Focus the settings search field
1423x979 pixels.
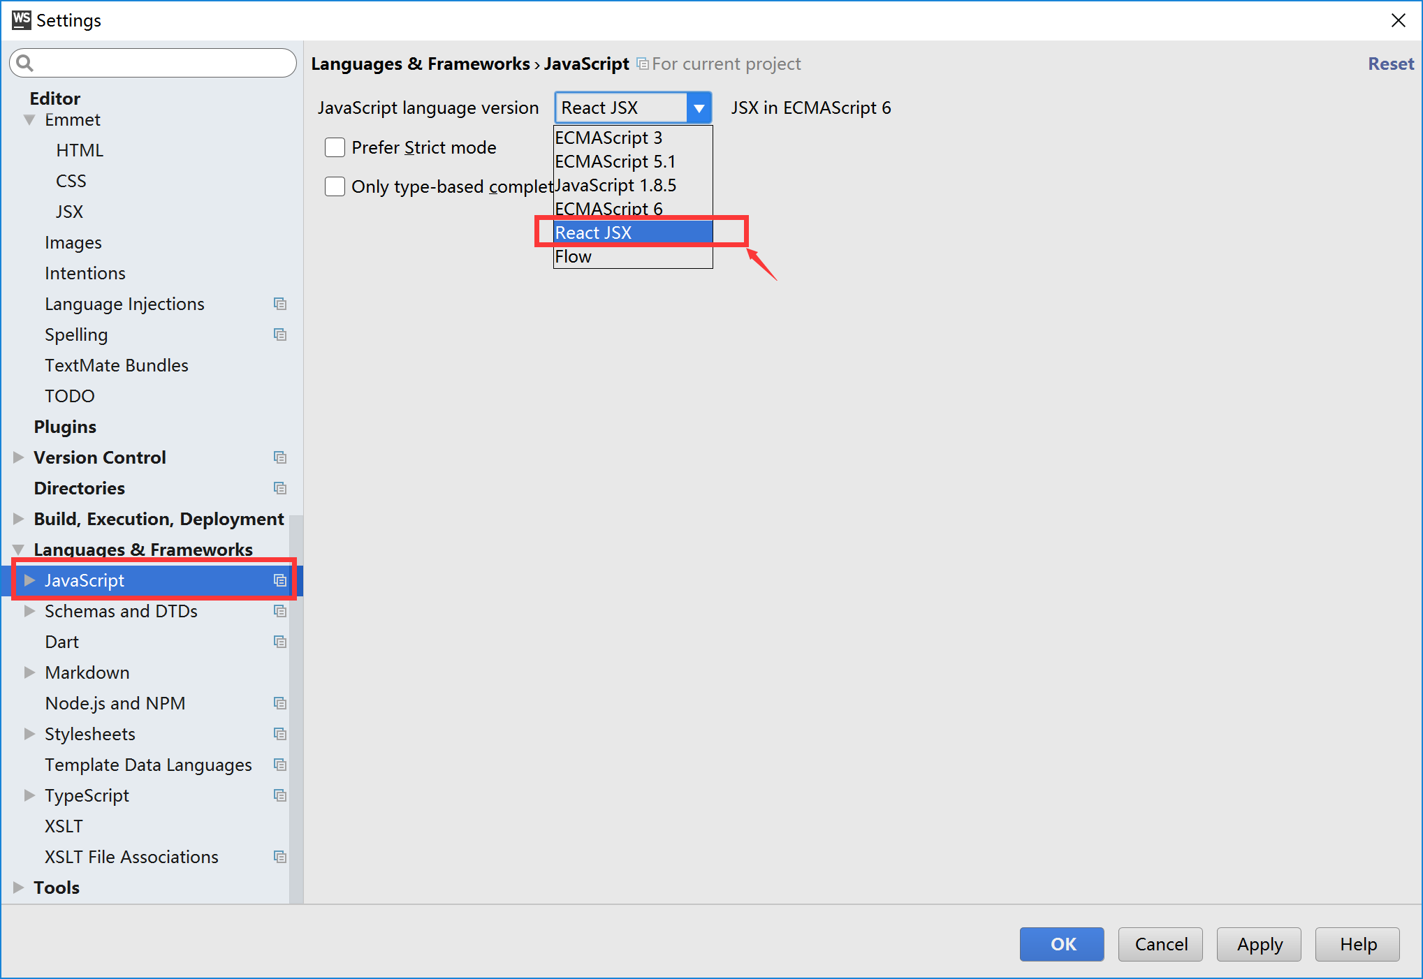pyautogui.click(x=153, y=64)
